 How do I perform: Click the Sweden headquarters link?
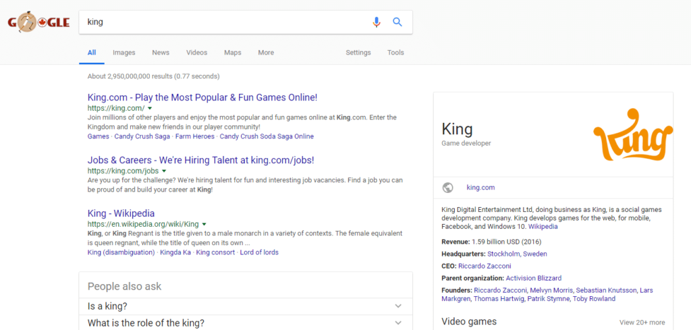point(536,254)
